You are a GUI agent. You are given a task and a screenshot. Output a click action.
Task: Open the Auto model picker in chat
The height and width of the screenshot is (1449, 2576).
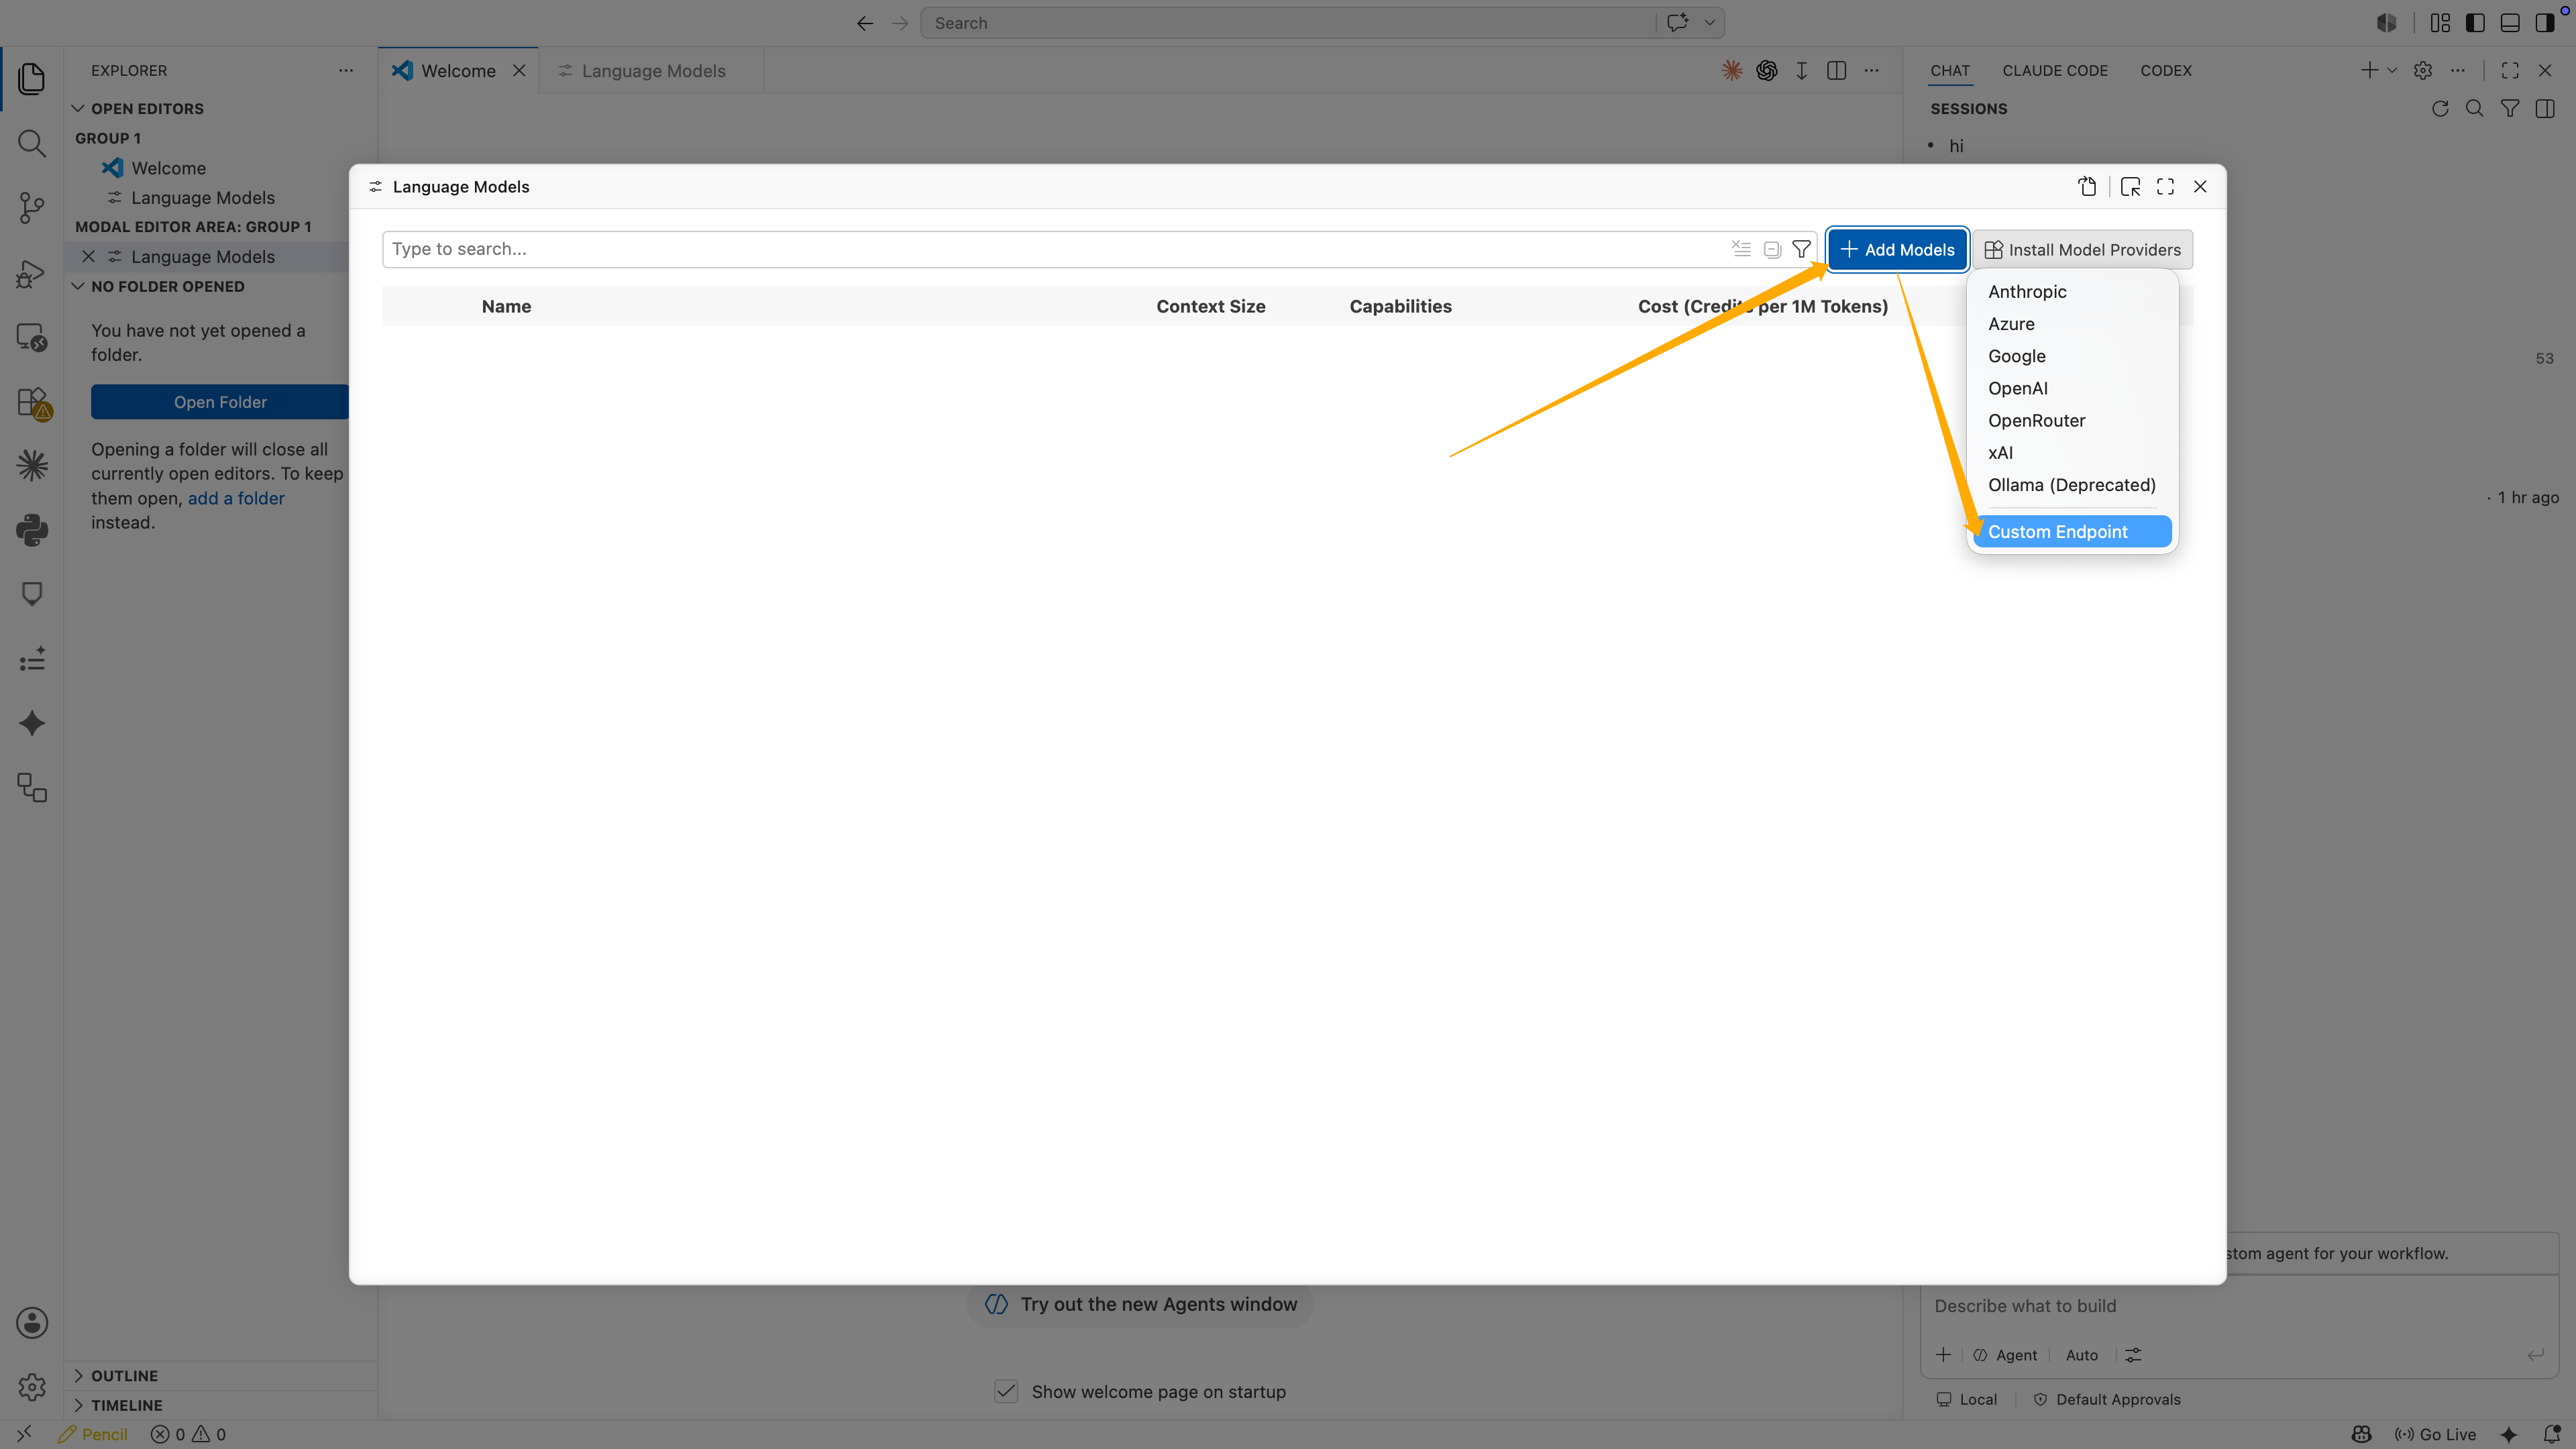pos(2081,1355)
